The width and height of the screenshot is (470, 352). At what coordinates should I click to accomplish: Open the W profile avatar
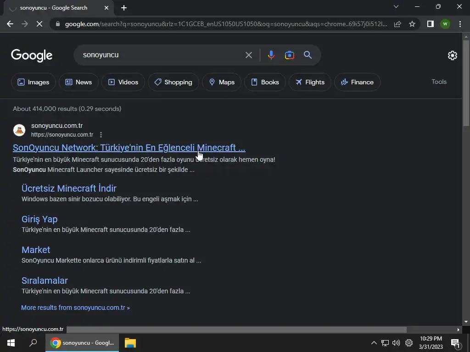[445, 24]
